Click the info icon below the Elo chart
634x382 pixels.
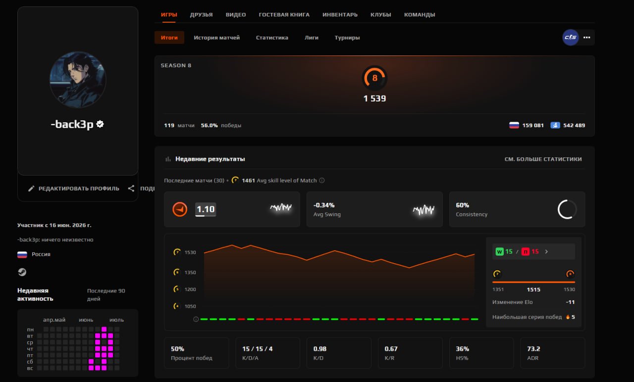tap(196, 319)
